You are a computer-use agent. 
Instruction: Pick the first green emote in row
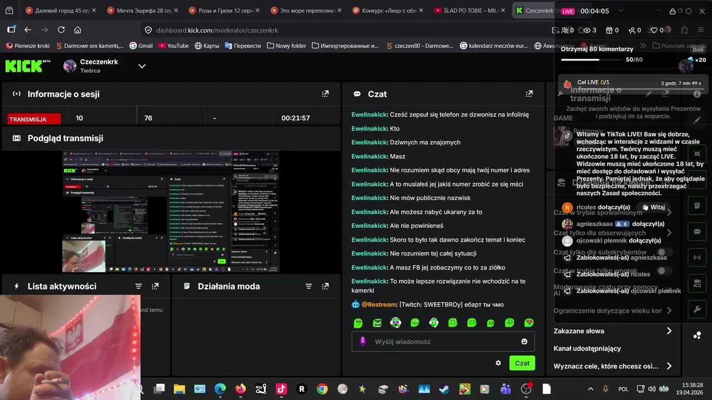[x=358, y=323]
